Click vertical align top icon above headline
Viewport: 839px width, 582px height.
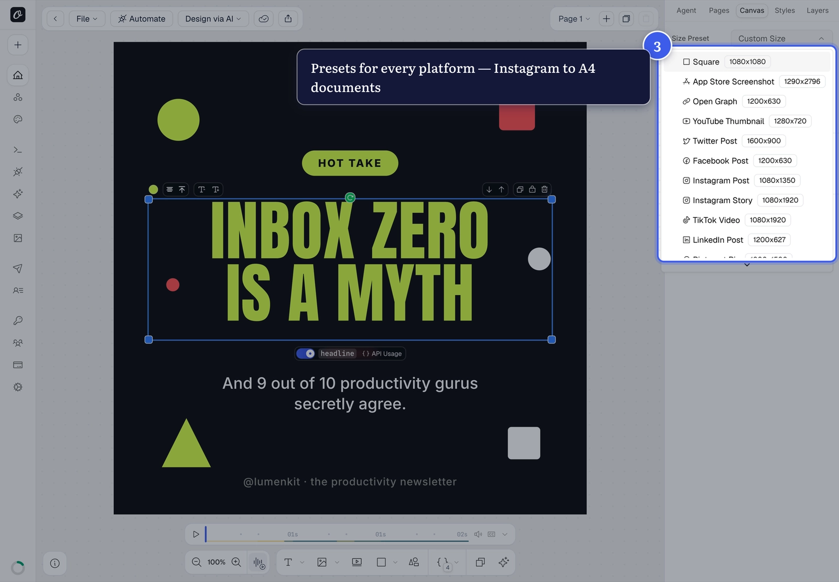182,190
